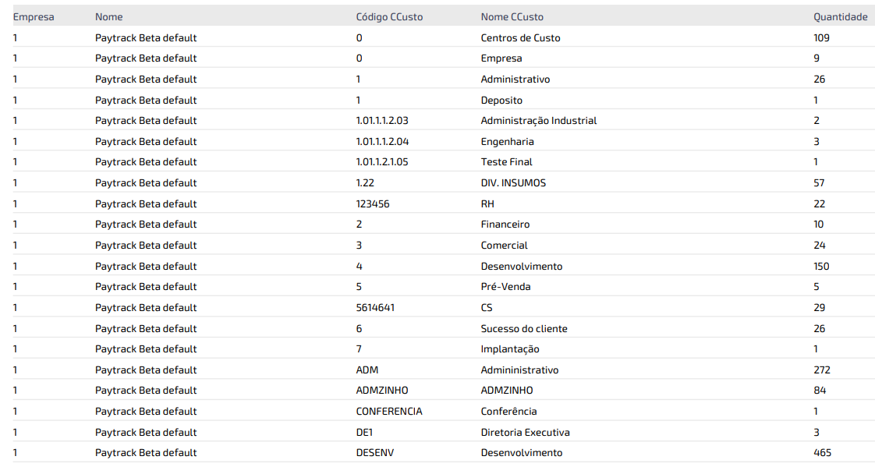Click the Engenharia cost center cell

point(507,142)
